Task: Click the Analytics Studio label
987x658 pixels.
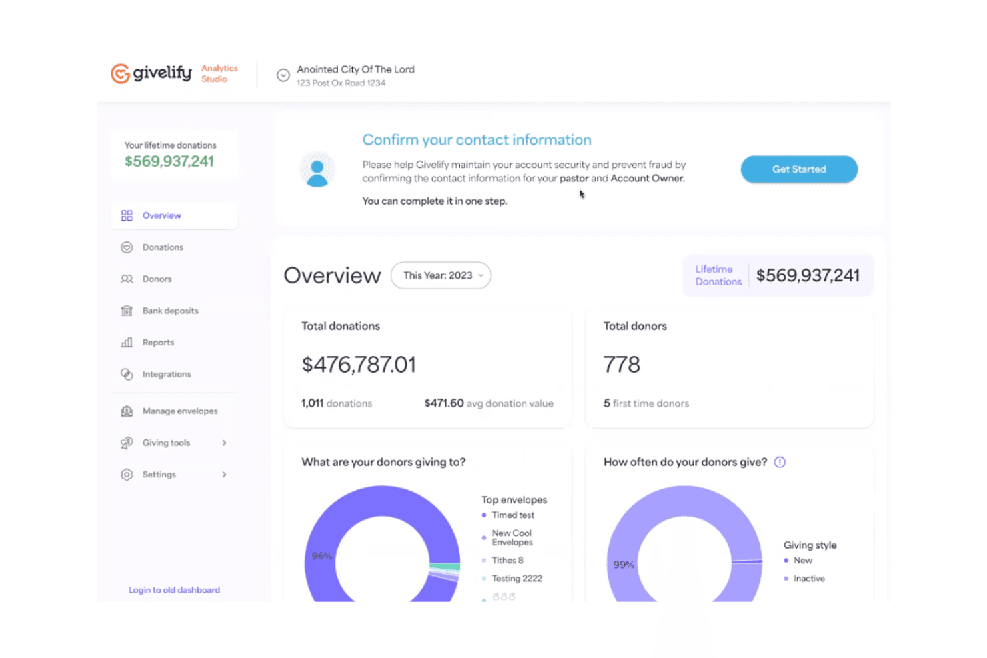Action: tap(219, 73)
